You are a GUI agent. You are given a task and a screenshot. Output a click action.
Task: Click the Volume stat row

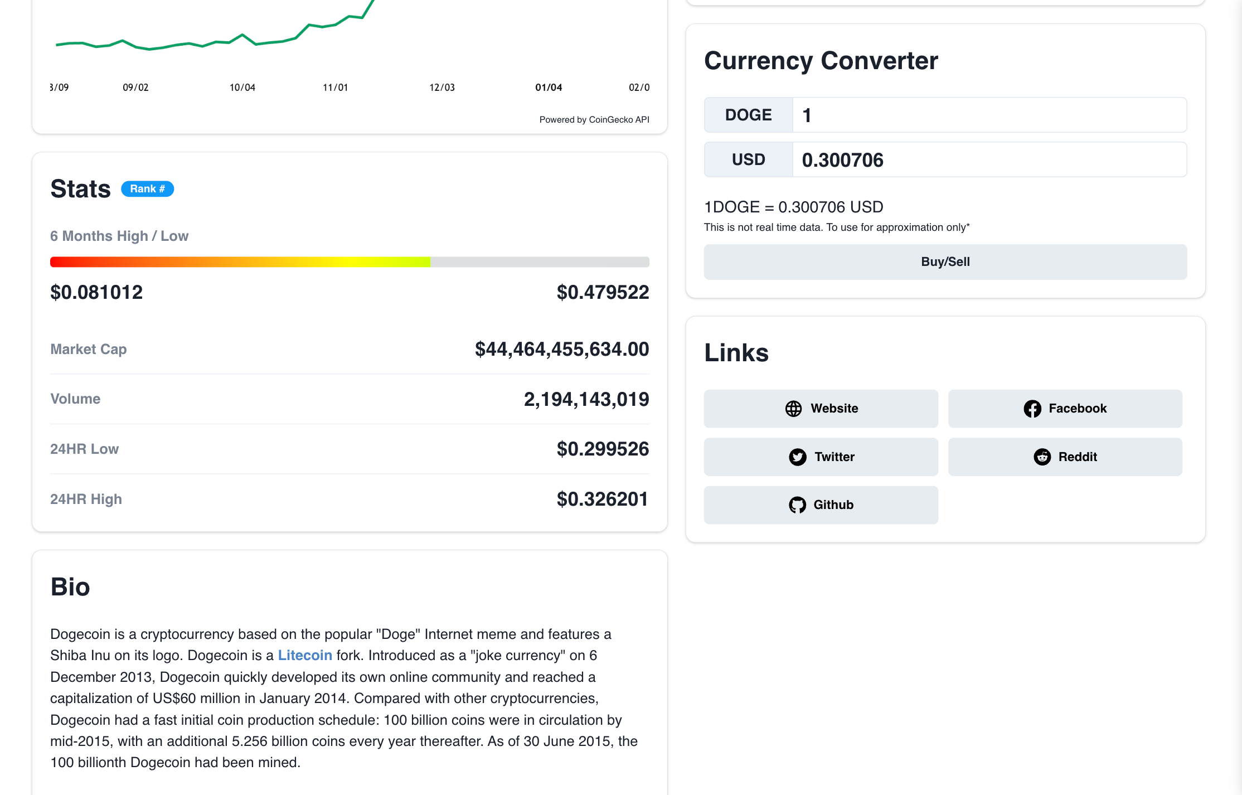[350, 399]
